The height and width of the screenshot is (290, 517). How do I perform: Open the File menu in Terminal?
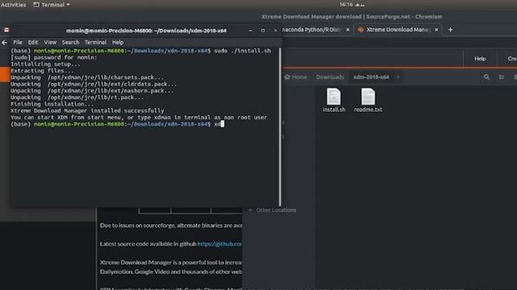tap(18, 42)
